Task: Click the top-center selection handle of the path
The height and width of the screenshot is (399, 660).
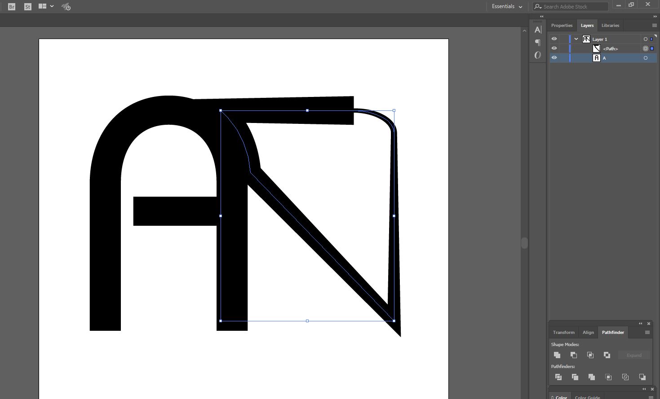Action: click(x=307, y=110)
